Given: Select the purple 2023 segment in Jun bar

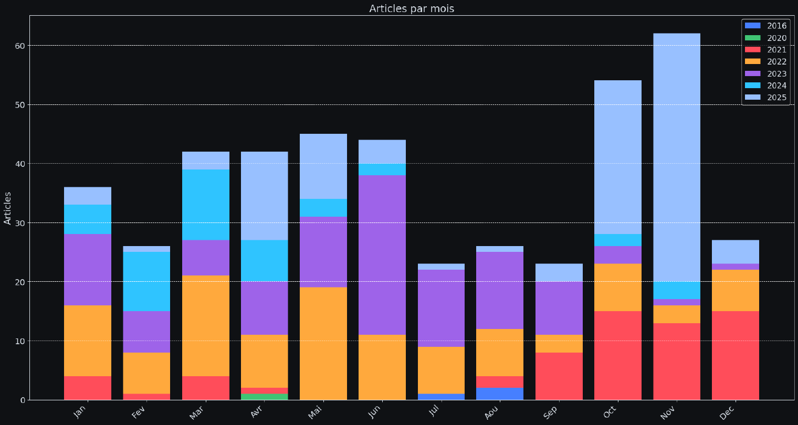Looking at the screenshot, I should click(x=382, y=254).
